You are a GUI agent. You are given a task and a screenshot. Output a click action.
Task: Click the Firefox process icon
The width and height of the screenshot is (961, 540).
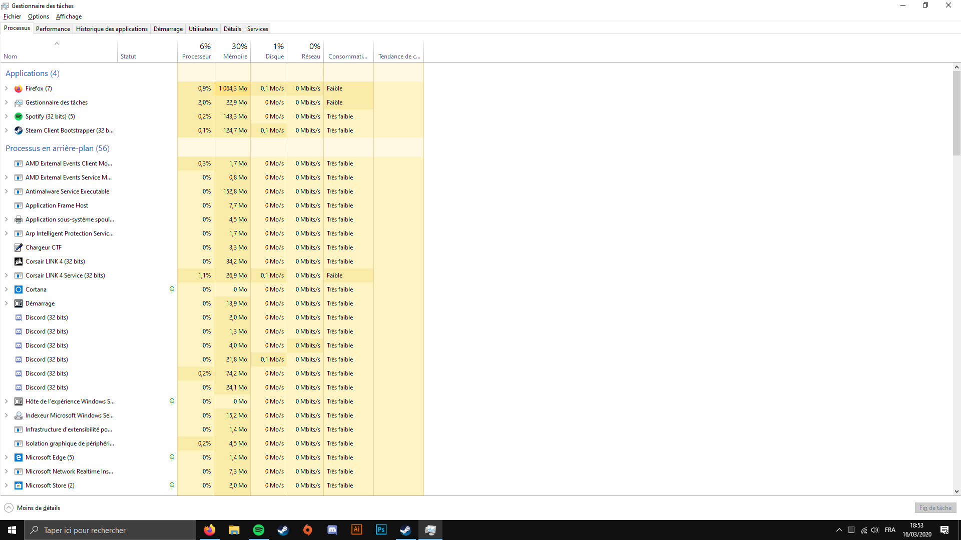[x=19, y=88]
